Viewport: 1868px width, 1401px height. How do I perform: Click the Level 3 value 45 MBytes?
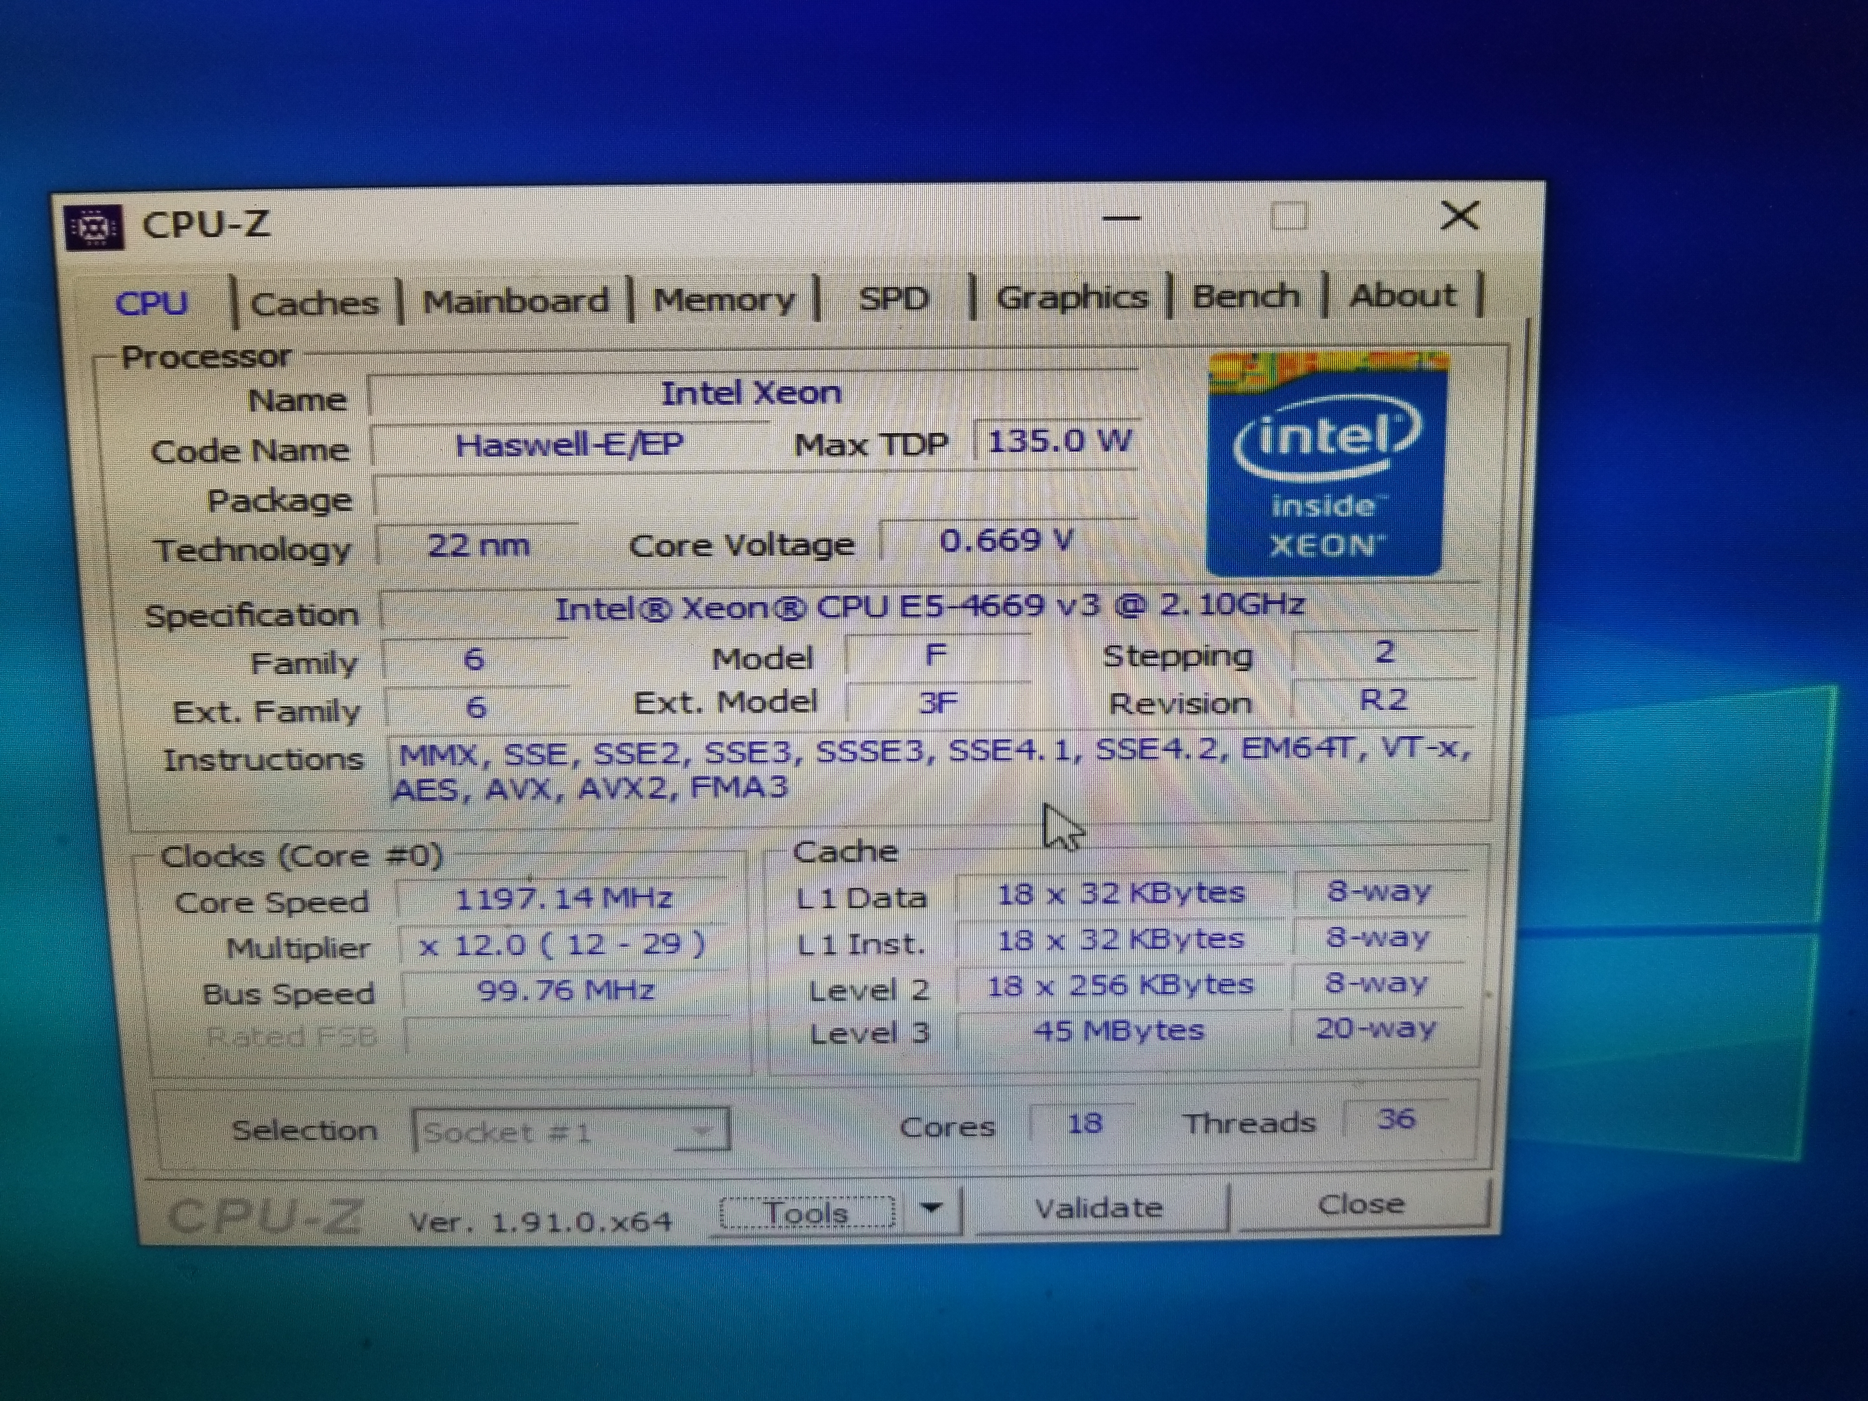coord(1119,1031)
